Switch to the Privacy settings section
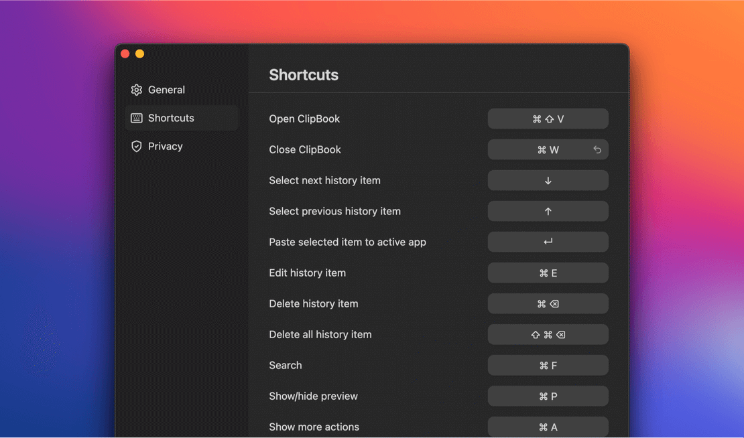The height and width of the screenshot is (438, 744). pyautogui.click(x=182, y=147)
